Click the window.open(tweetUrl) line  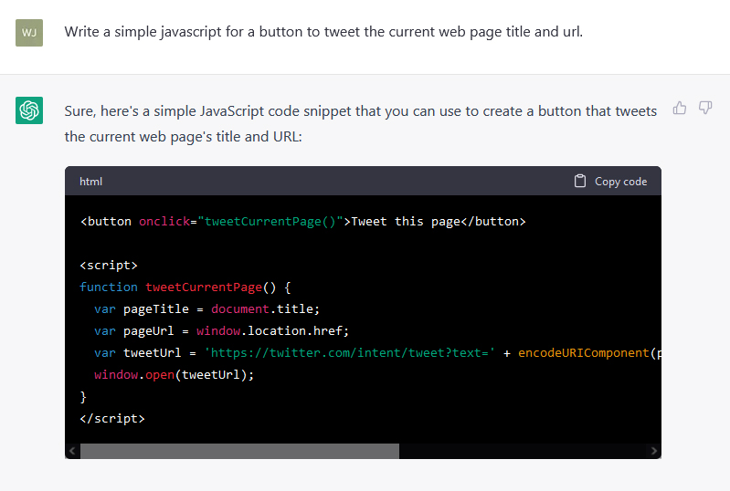point(175,375)
